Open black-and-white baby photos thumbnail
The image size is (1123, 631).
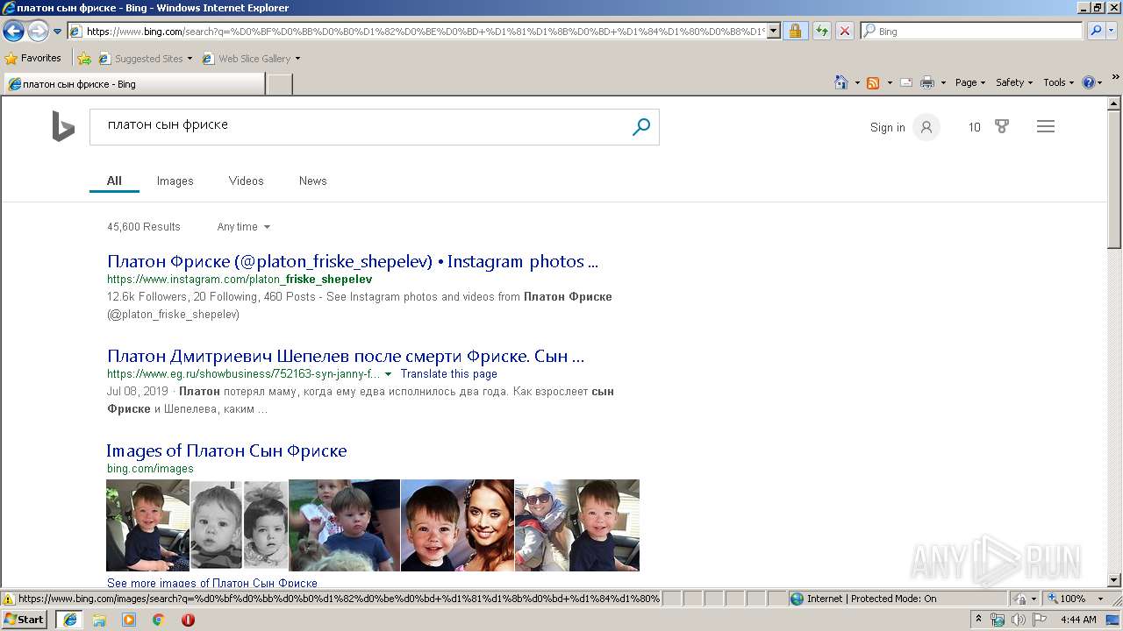240,525
